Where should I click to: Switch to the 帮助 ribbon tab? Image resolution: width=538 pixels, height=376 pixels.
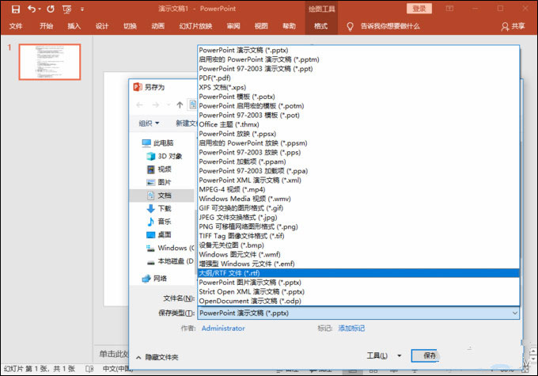point(289,26)
